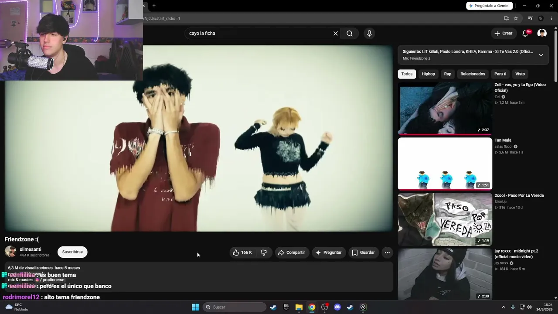Bookmark this page with the star
Screen dimensions: 558x314
click(516, 18)
